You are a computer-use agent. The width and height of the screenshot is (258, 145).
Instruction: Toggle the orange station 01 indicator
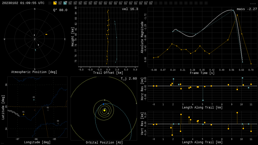tap(55, 3)
